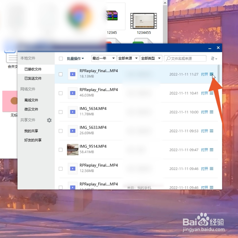Select checkbox for IMG_9514.MP4

[x=61, y=150]
